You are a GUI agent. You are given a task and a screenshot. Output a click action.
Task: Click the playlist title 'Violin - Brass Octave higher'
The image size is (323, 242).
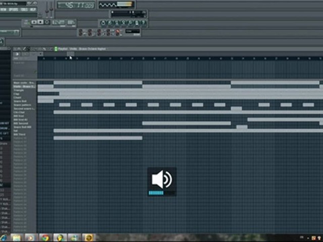click(x=88, y=49)
